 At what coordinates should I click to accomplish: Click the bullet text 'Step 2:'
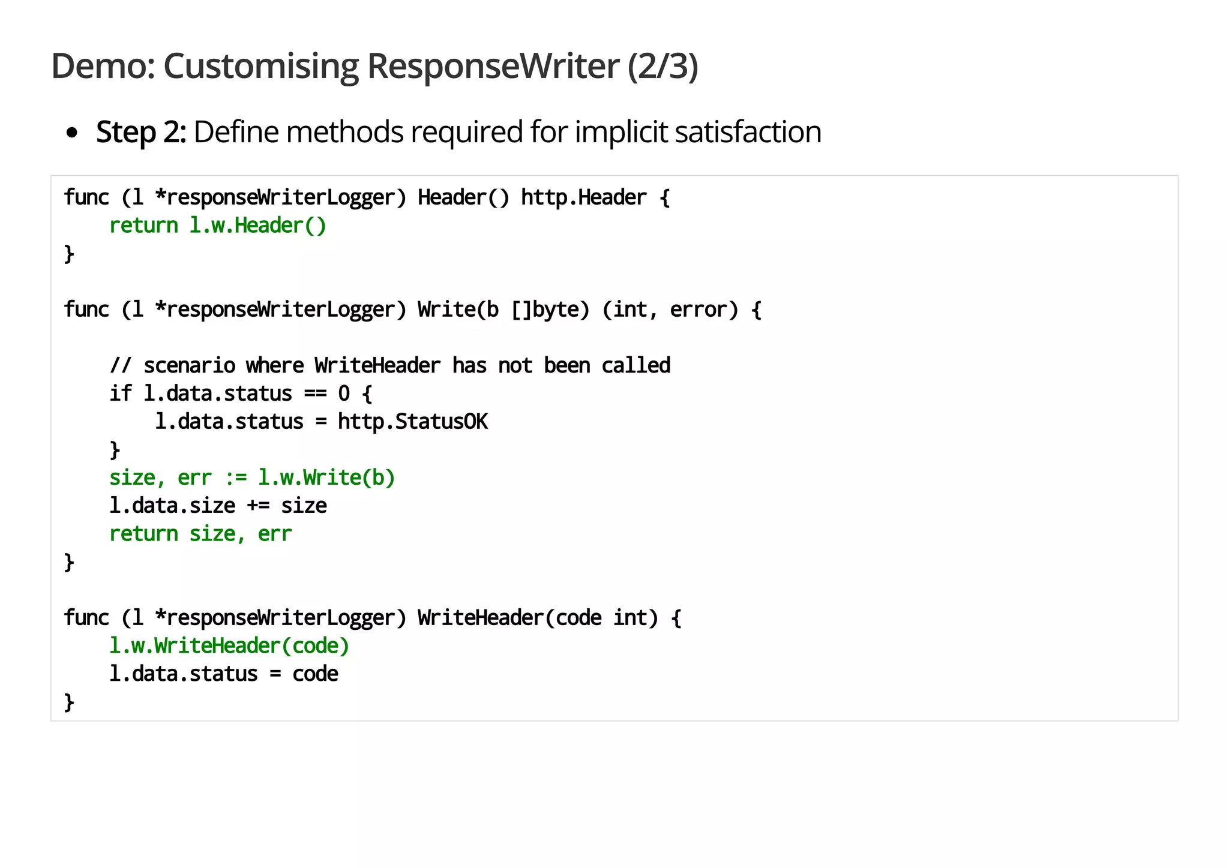point(141,132)
